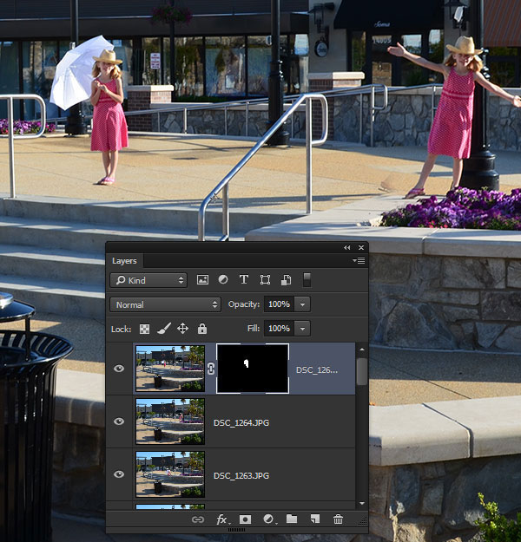Filter for adjustment layers icon
This screenshot has width=521, height=542.
(x=223, y=279)
